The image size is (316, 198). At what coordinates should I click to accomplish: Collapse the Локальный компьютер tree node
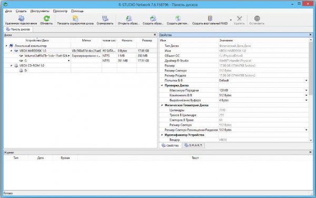[x=6, y=46]
